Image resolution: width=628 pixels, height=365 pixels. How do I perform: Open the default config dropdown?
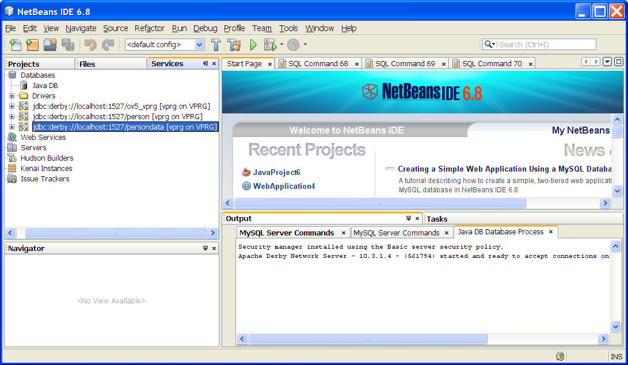coord(200,44)
